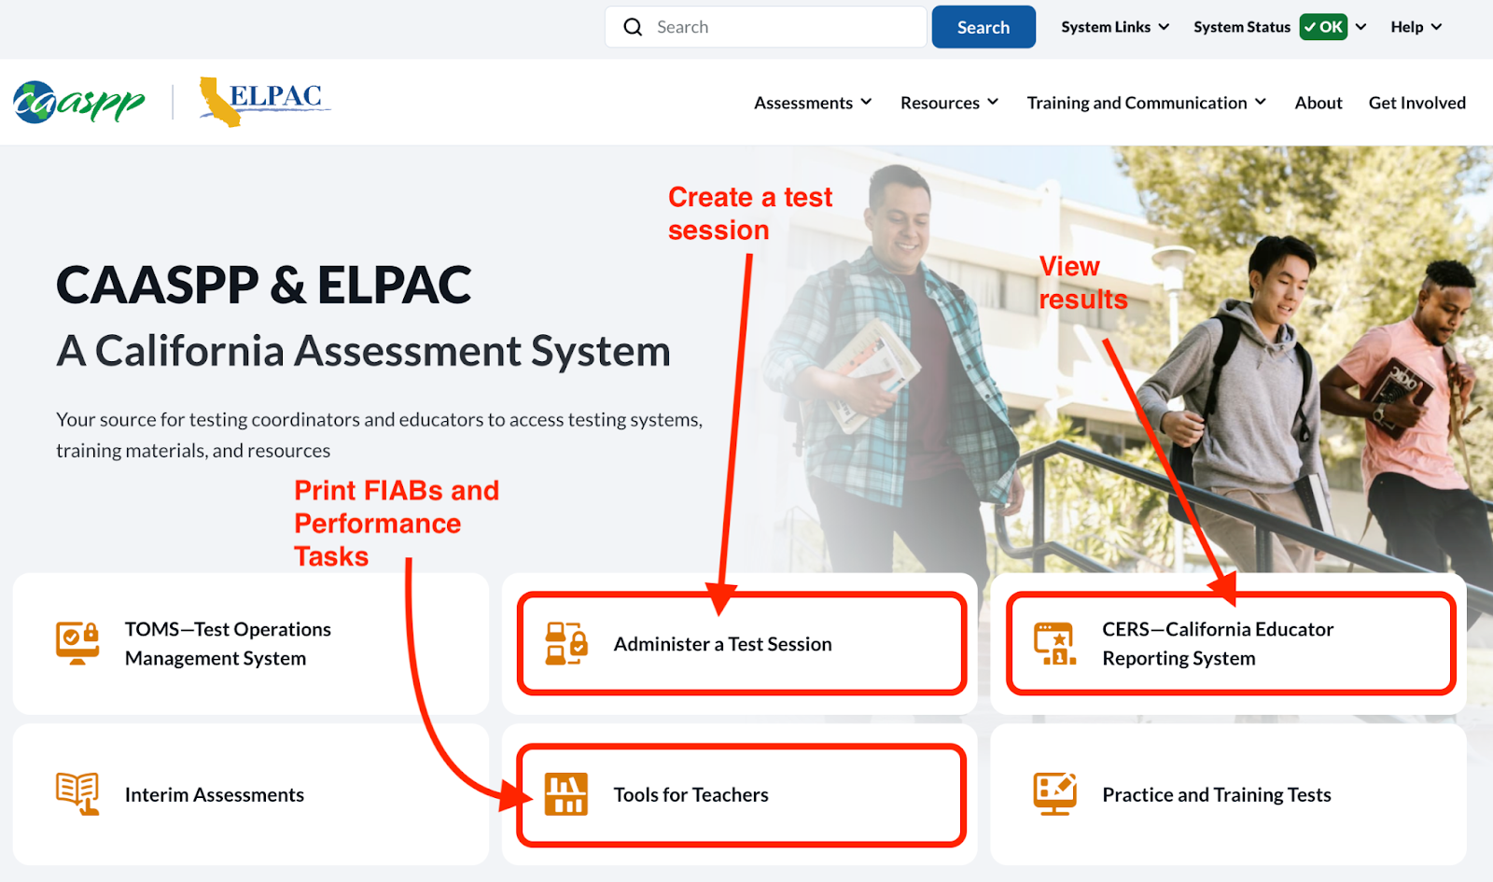
Task: Go to the About page
Action: [1319, 103]
